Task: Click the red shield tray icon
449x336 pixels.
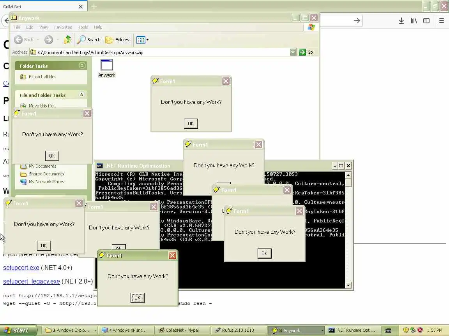Action: click(x=420, y=330)
